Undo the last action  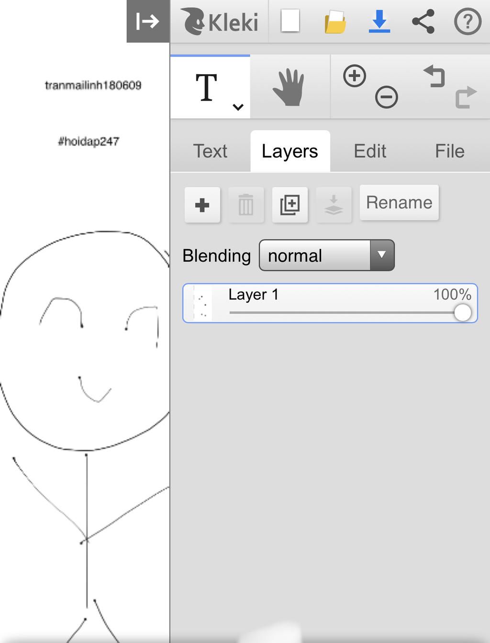point(434,77)
